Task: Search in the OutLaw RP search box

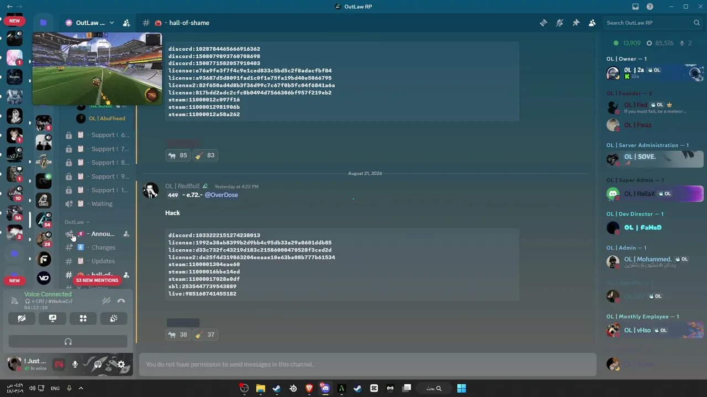Action: click(x=652, y=23)
